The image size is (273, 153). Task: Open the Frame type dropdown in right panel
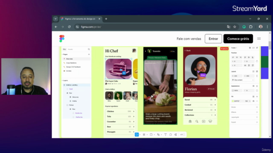[234, 48]
